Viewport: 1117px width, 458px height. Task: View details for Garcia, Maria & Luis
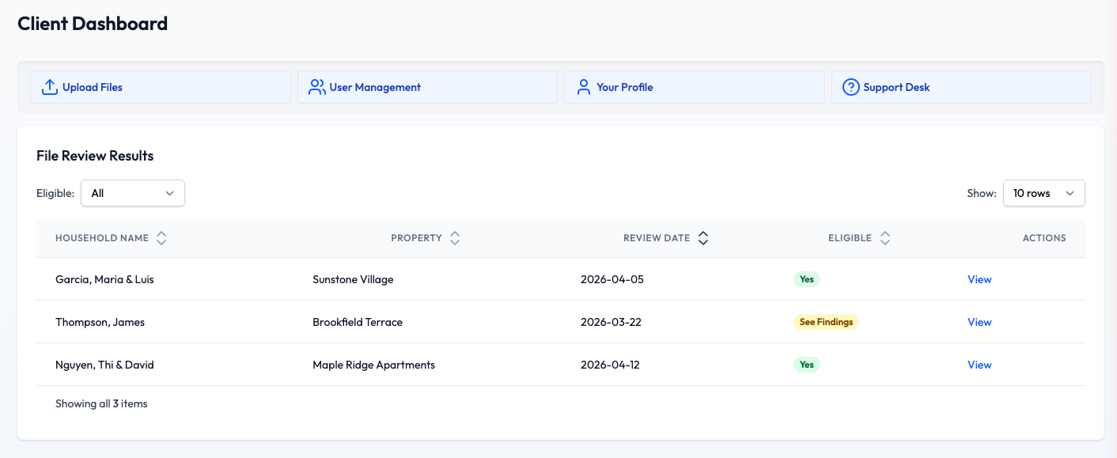pos(979,279)
